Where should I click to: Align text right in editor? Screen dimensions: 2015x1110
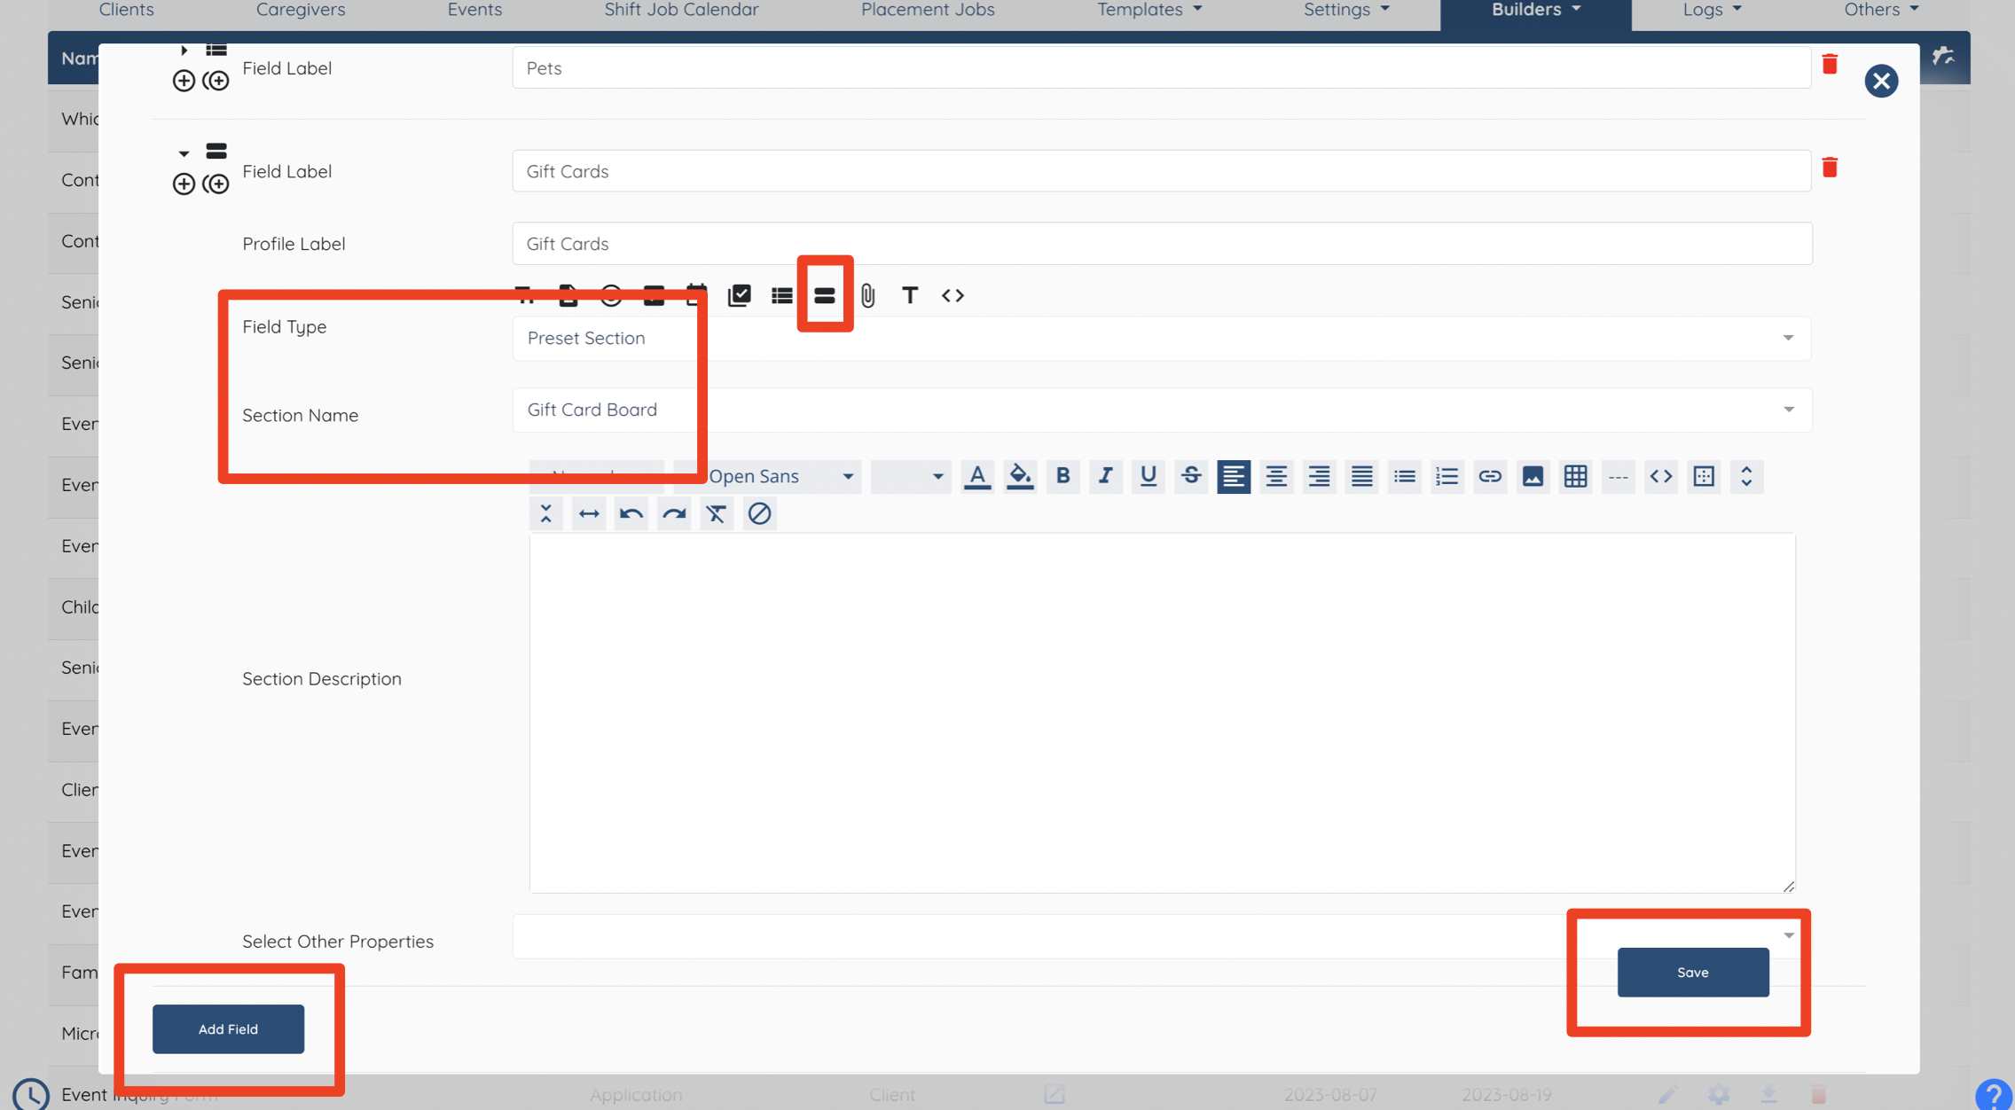[1319, 476]
